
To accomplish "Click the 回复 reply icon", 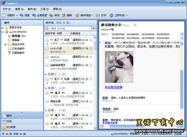I will point(21,15).
